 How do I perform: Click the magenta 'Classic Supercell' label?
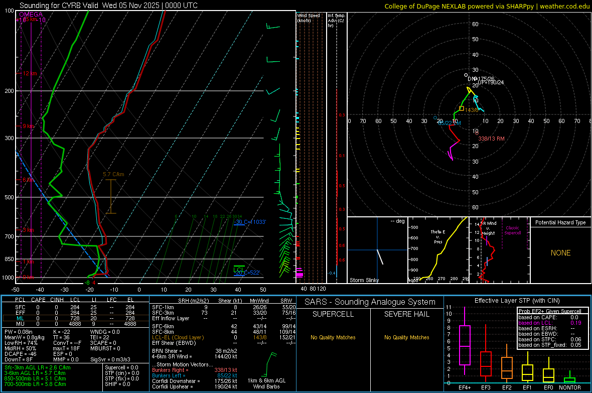coord(512,230)
